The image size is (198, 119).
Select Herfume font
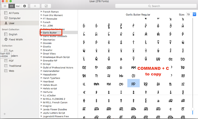47,92
